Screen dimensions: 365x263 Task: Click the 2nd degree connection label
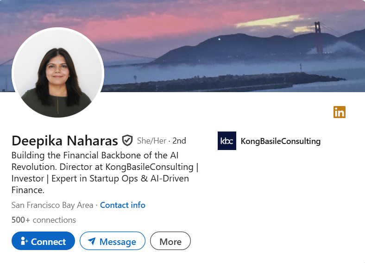[x=179, y=141]
